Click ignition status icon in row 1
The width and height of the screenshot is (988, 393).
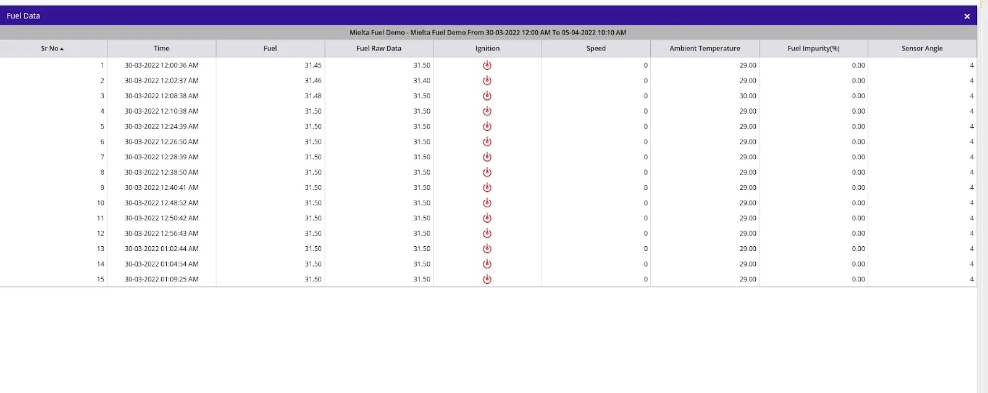487,65
